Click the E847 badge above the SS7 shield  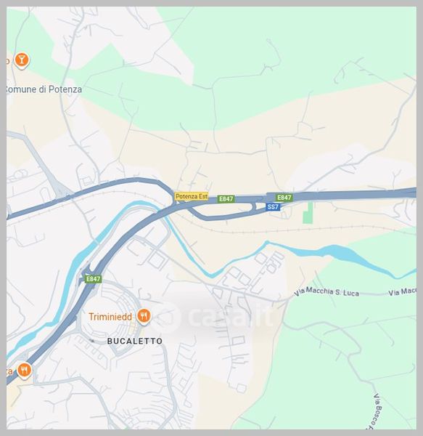tap(284, 198)
